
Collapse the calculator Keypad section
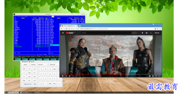point(25,62)
